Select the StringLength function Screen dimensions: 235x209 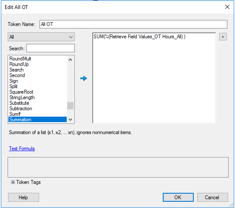(38, 97)
